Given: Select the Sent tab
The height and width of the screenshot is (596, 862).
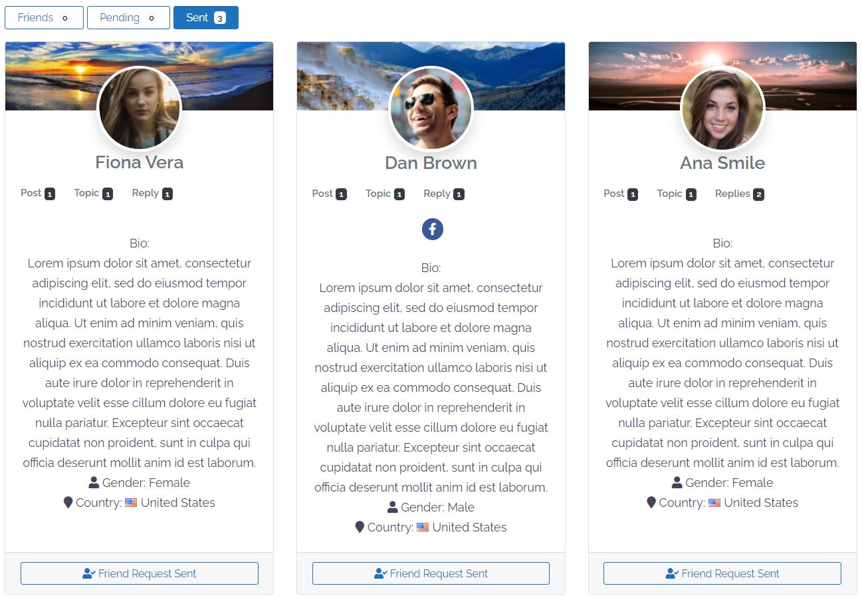Looking at the screenshot, I should pos(206,18).
